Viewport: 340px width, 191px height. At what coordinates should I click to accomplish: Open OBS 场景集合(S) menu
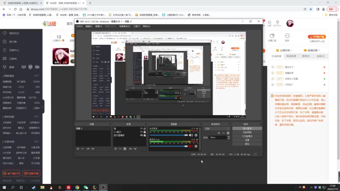pos(125,26)
